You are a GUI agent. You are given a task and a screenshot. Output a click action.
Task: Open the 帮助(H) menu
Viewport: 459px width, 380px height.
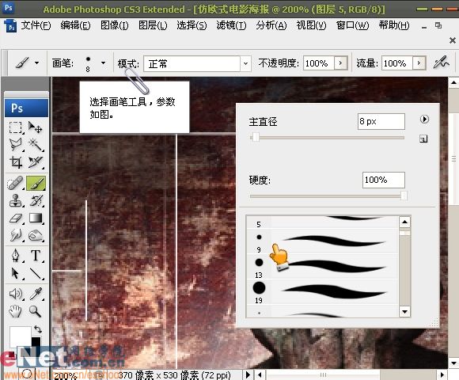(x=394, y=25)
